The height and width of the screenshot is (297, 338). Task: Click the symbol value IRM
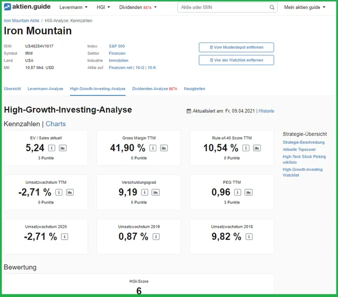pyautogui.click(x=29, y=53)
